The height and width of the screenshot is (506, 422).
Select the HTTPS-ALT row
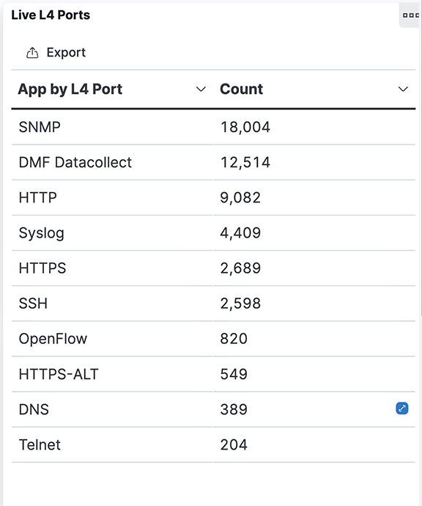213,374
